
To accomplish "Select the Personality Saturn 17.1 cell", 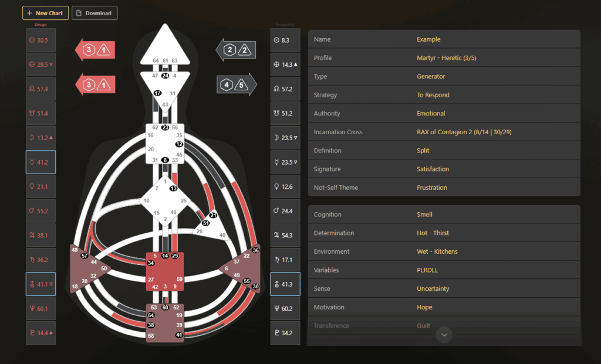I will (285, 260).
